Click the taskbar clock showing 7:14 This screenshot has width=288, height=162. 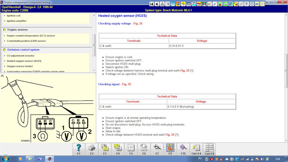coord(277,159)
